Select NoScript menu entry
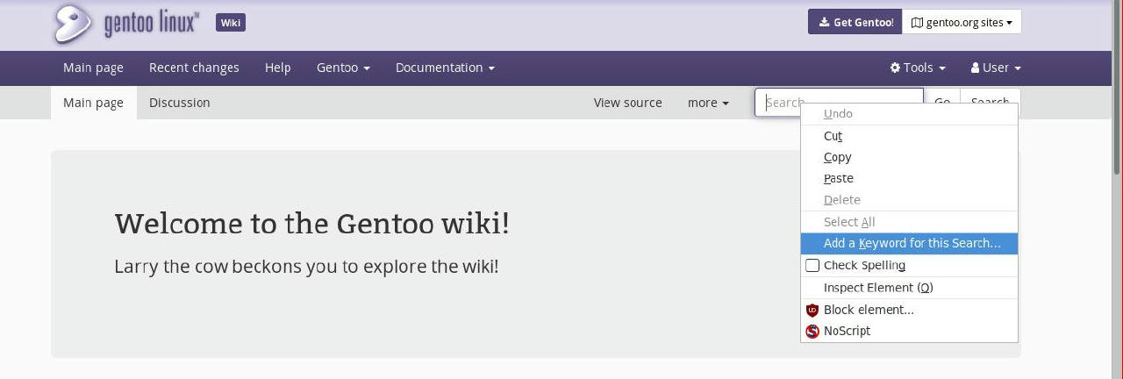Image resolution: width=1123 pixels, height=379 pixels. [909, 331]
